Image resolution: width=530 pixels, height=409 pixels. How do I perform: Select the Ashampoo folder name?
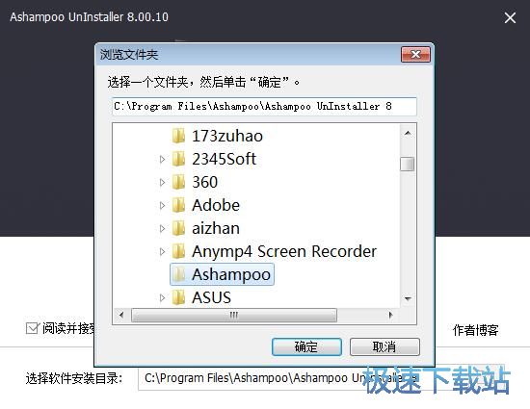pyautogui.click(x=231, y=274)
